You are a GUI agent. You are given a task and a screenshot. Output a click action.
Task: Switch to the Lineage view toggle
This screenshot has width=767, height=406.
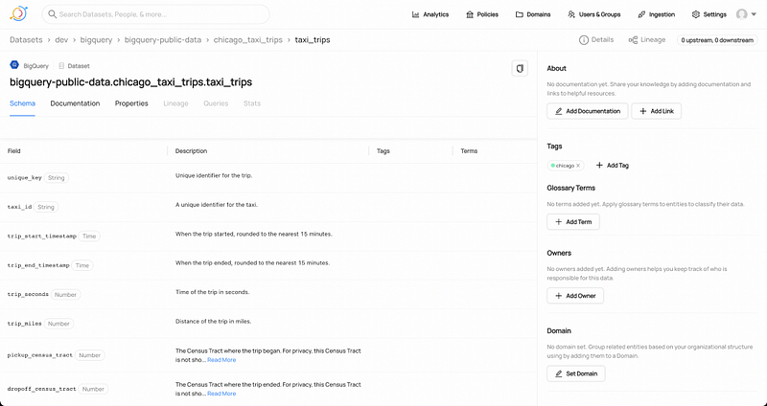click(x=647, y=40)
